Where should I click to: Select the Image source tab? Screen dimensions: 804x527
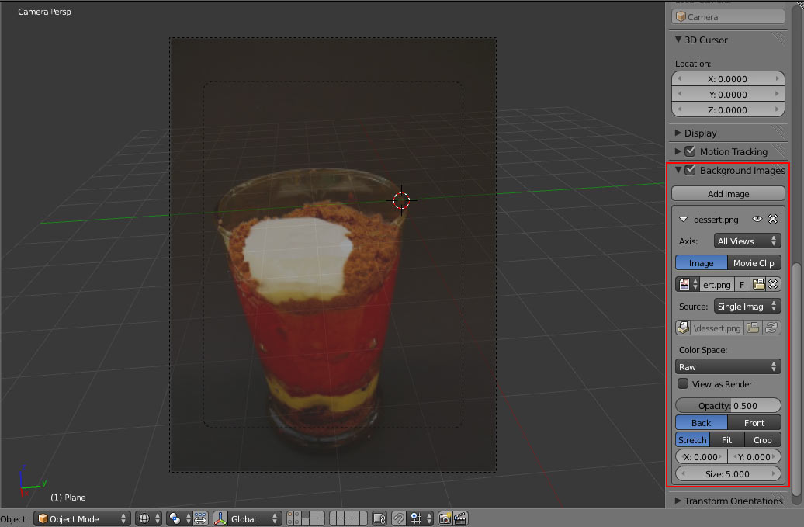coord(701,263)
